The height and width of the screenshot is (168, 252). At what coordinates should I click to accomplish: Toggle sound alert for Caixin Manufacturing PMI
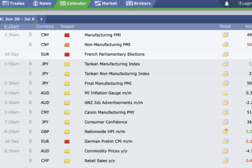30,112
